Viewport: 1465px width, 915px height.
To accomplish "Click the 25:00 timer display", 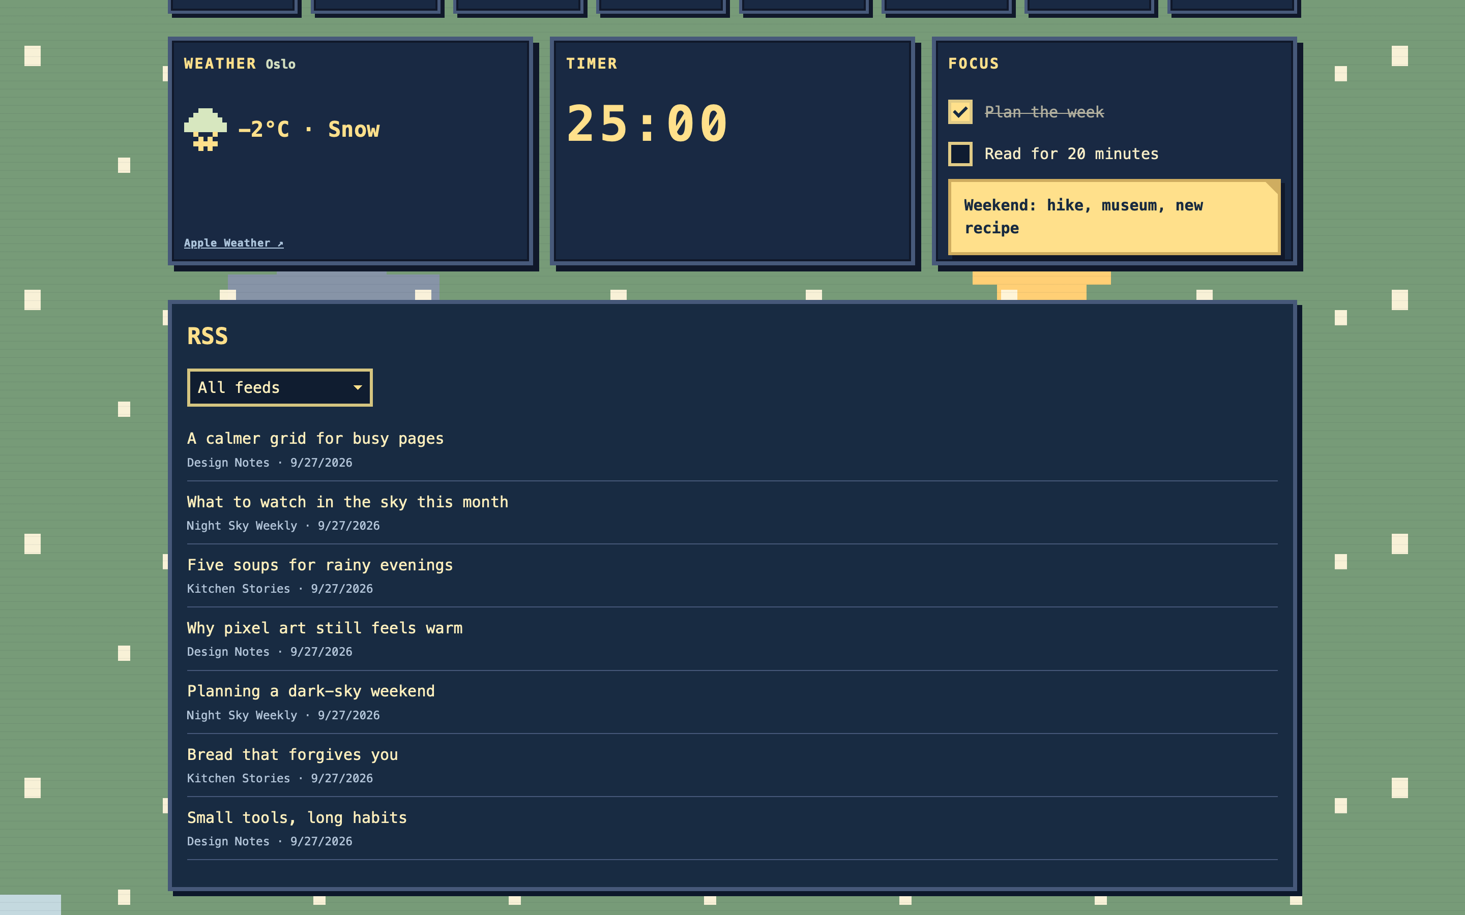I will (647, 124).
